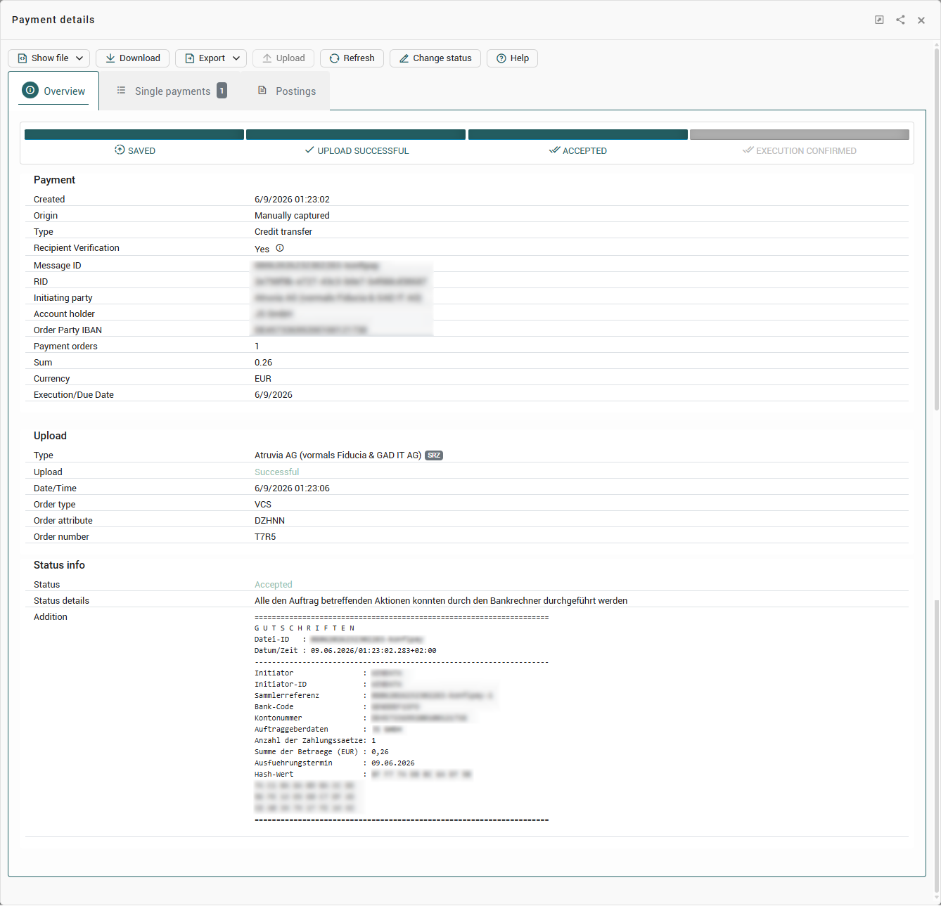Click the Export file icon
The image size is (941, 906).
pyautogui.click(x=190, y=58)
